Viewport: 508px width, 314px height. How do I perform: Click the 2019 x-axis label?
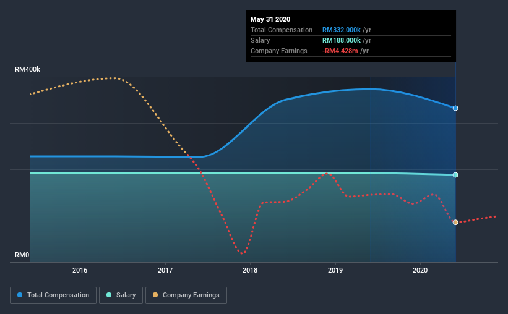[335, 270]
